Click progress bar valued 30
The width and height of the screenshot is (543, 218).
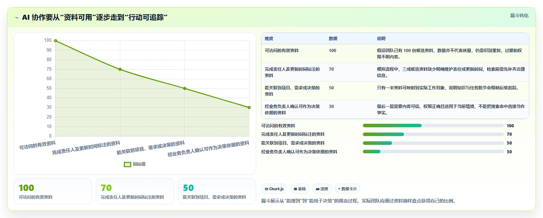point(433,152)
